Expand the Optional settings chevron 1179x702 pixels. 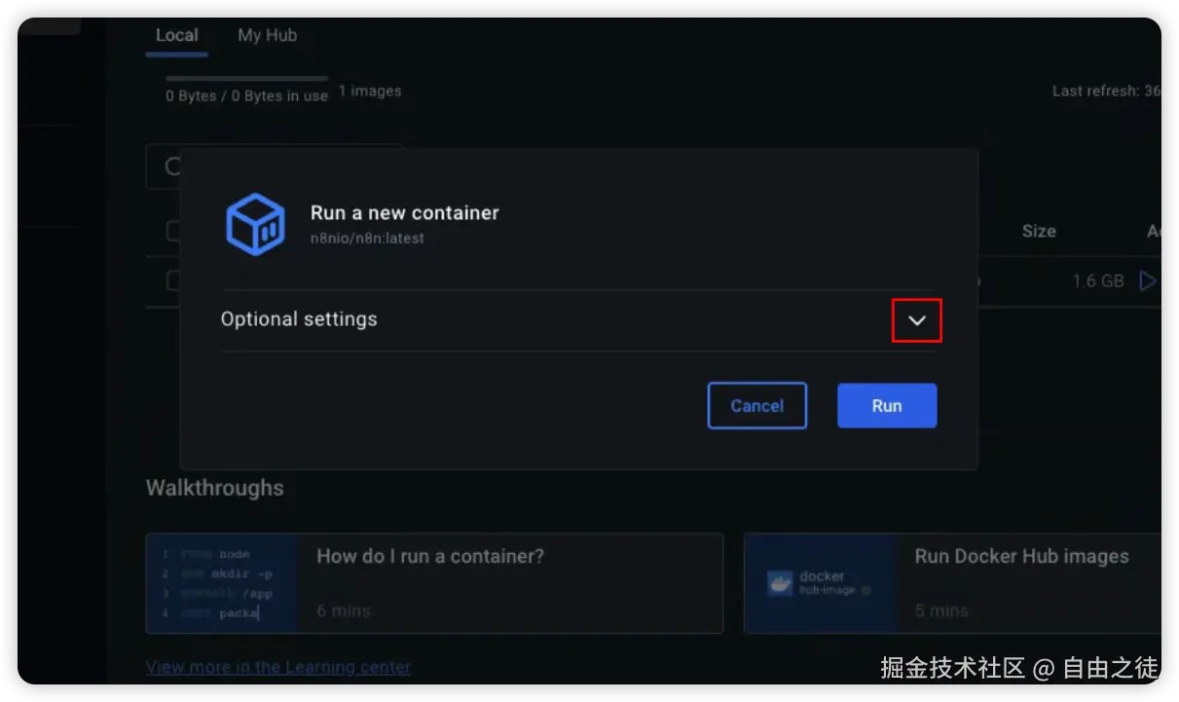(917, 320)
